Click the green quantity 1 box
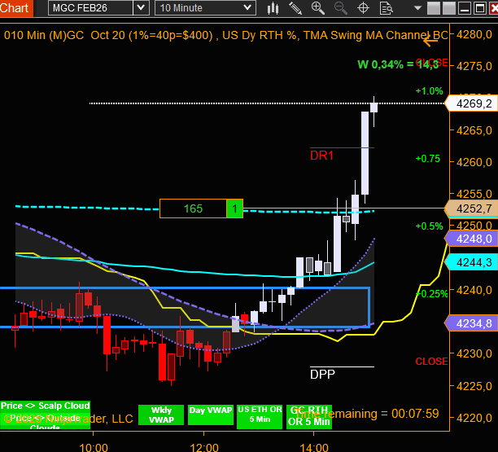 [x=234, y=208]
